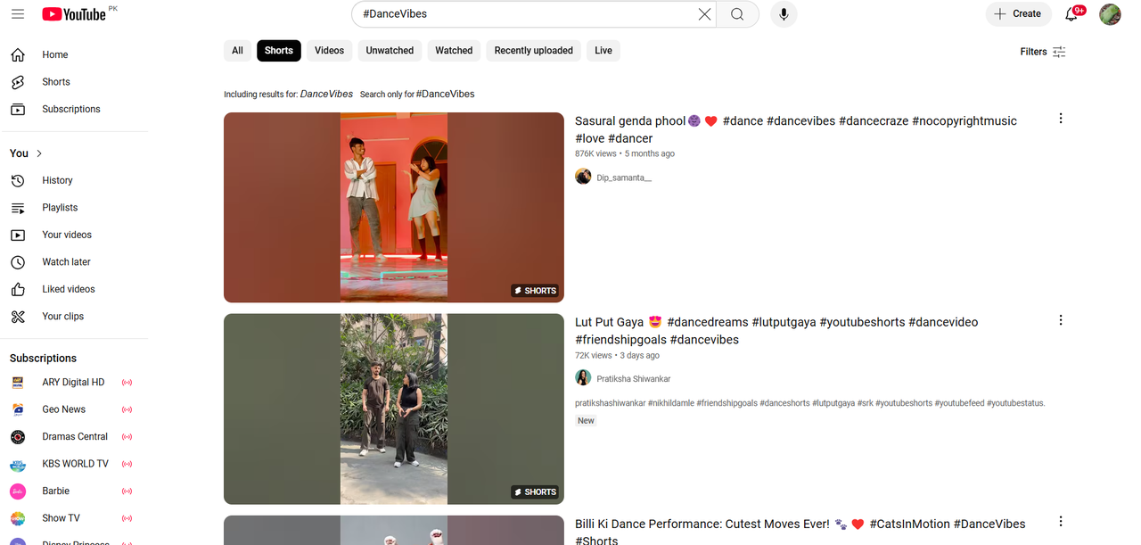Click the search input field
This screenshot has height=545, width=1141.
pyautogui.click(x=526, y=14)
